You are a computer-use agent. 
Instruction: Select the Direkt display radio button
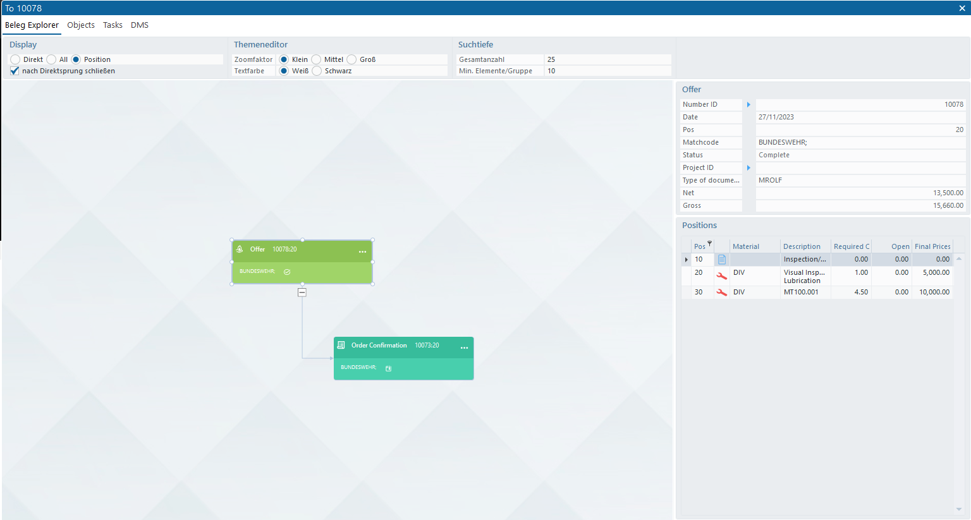(x=15, y=59)
